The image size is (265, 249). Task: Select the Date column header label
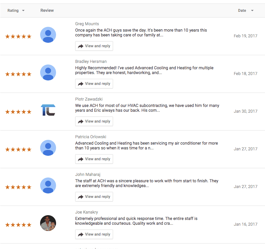(242, 11)
